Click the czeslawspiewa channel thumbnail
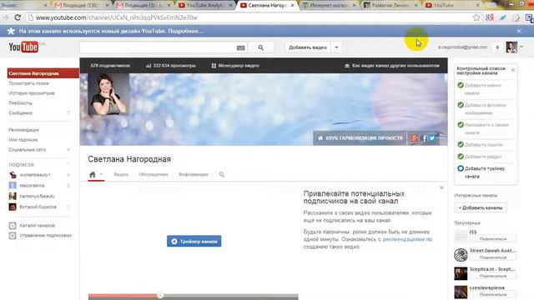This screenshot has height=300, width=534. coord(461,292)
